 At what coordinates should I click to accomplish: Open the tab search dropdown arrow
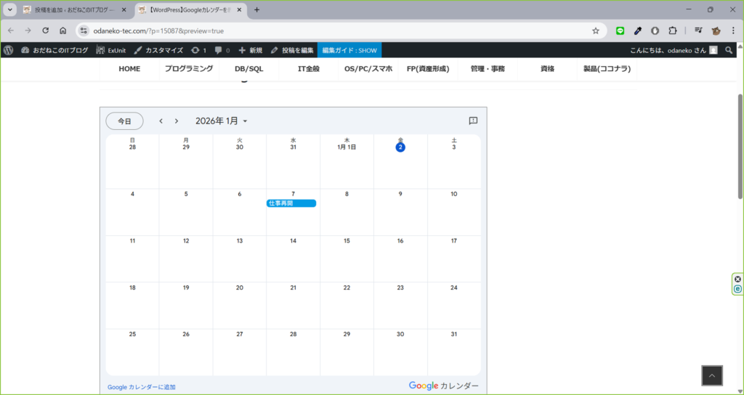tap(10, 9)
